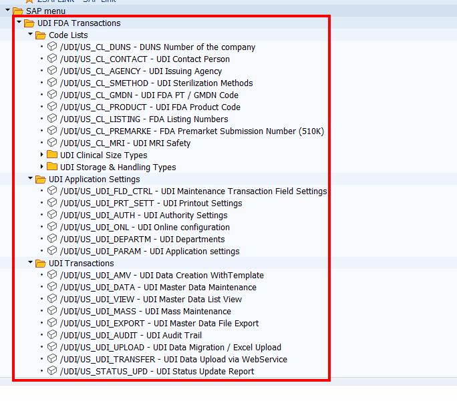Open UDI Data Upload via WebService
Screen dimensions: 457x401
click(x=174, y=360)
